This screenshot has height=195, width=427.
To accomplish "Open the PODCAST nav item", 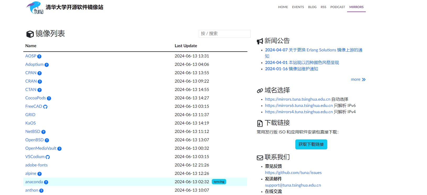I will click(338, 7).
